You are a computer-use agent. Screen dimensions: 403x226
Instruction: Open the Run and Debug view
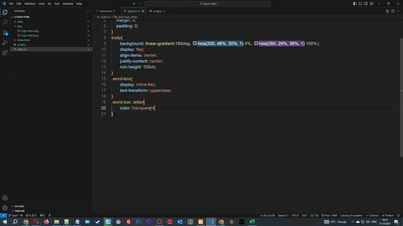(5, 43)
